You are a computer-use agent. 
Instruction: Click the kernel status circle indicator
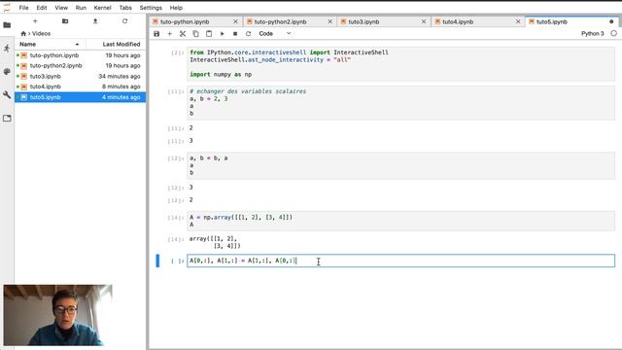(x=613, y=34)
